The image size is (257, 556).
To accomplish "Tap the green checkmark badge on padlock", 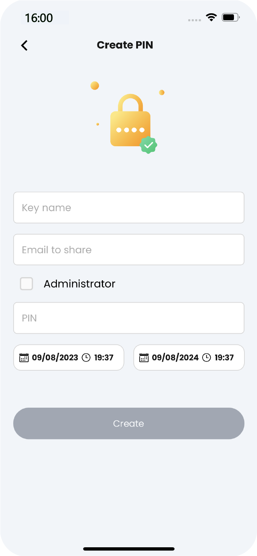I will click(x=148, y=145).
